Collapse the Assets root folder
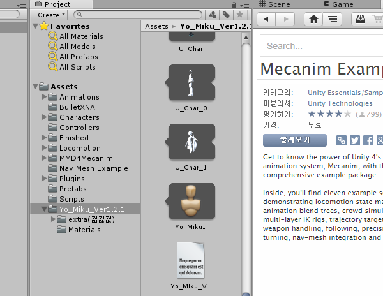This screenshot has height=296, width=383. 35,86
